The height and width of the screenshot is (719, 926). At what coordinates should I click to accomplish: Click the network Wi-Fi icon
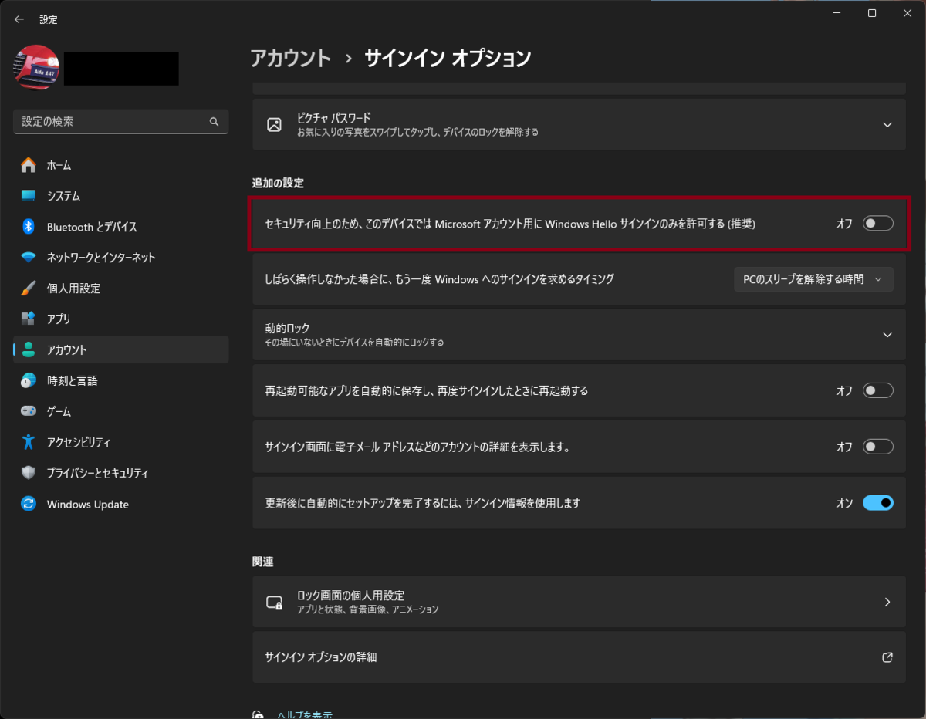[x=29, y=258]
